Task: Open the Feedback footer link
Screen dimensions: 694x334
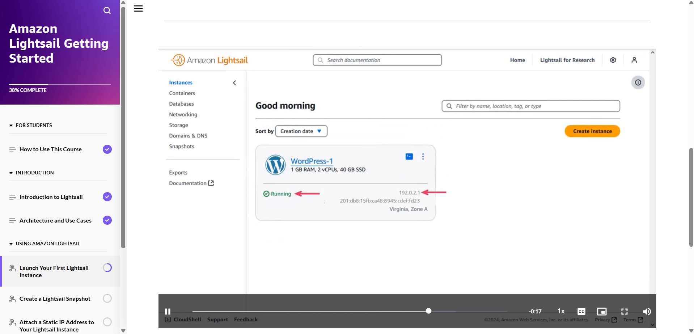Action: [x=246, y=320]
